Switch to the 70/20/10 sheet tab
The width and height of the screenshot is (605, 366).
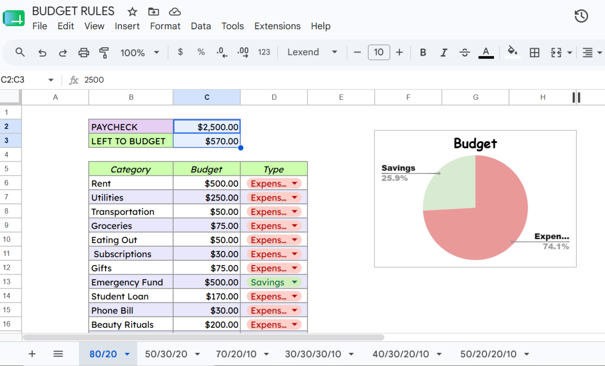236,354
